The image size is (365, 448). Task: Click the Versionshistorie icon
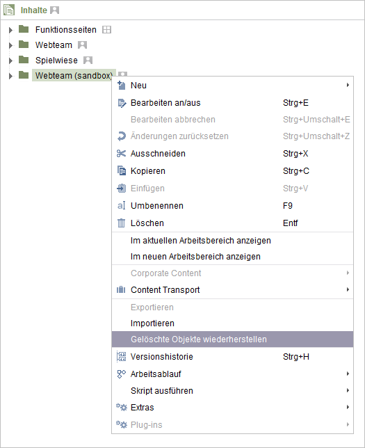click(x=121, y=357)
